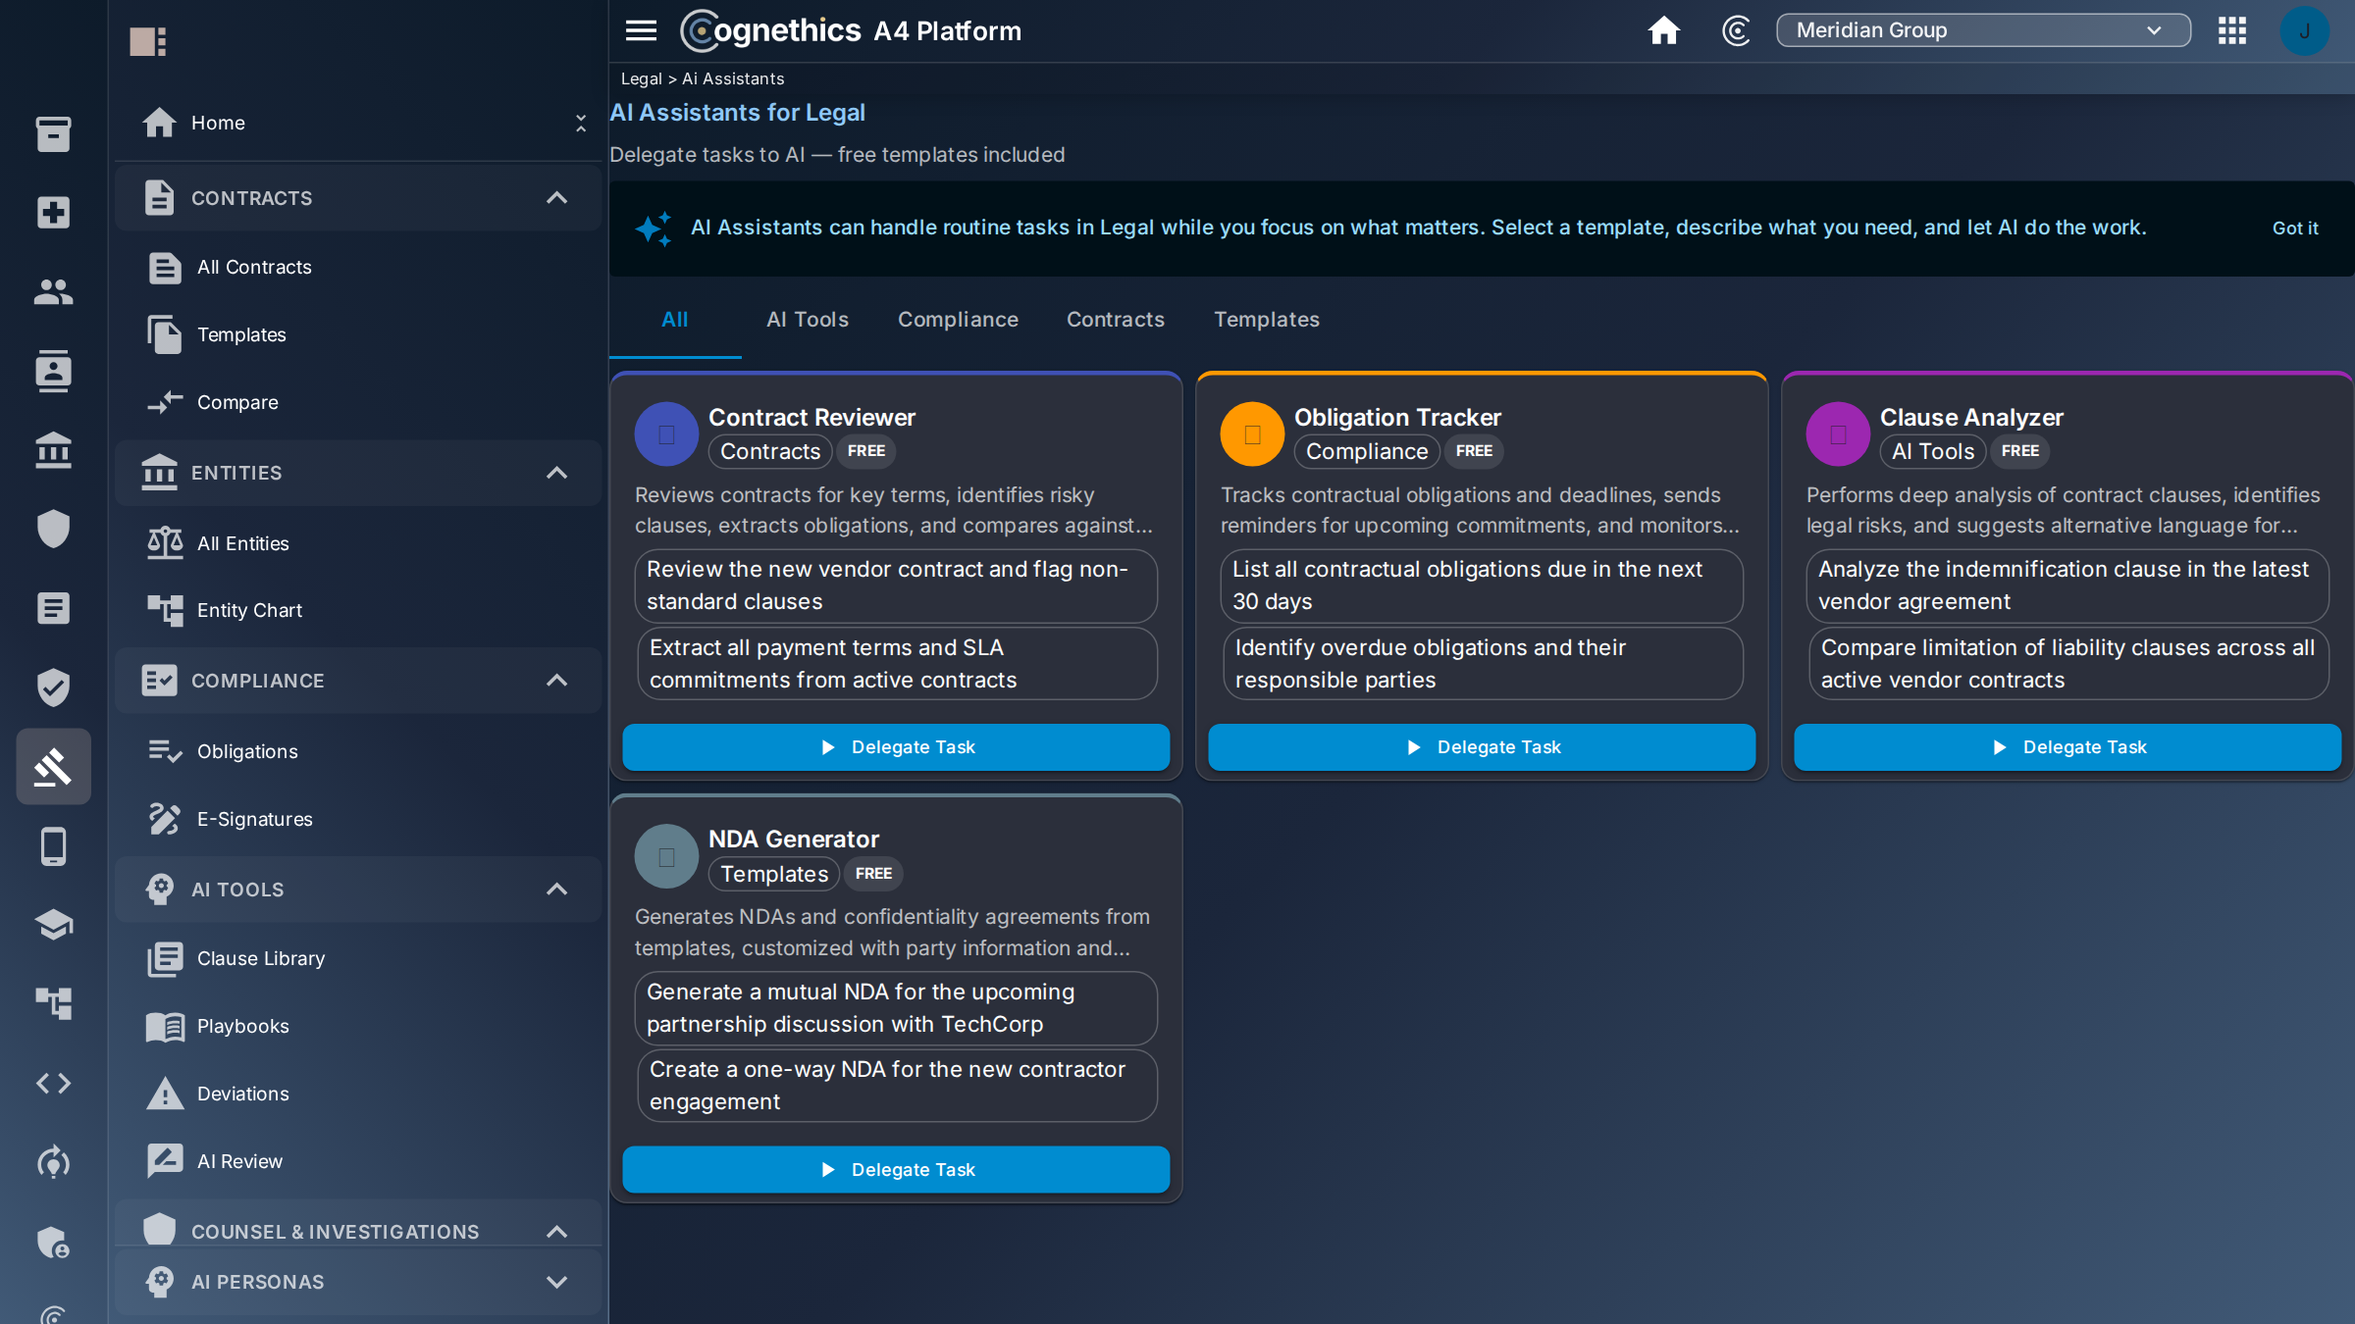Delegate Task for Obligation Tracker
The height and width of the screenshot is (1324, 2355).
(x=1481, y=746)
